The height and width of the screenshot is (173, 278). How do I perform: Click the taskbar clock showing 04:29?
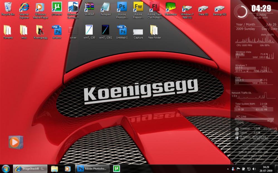click(x=266, y=169)
